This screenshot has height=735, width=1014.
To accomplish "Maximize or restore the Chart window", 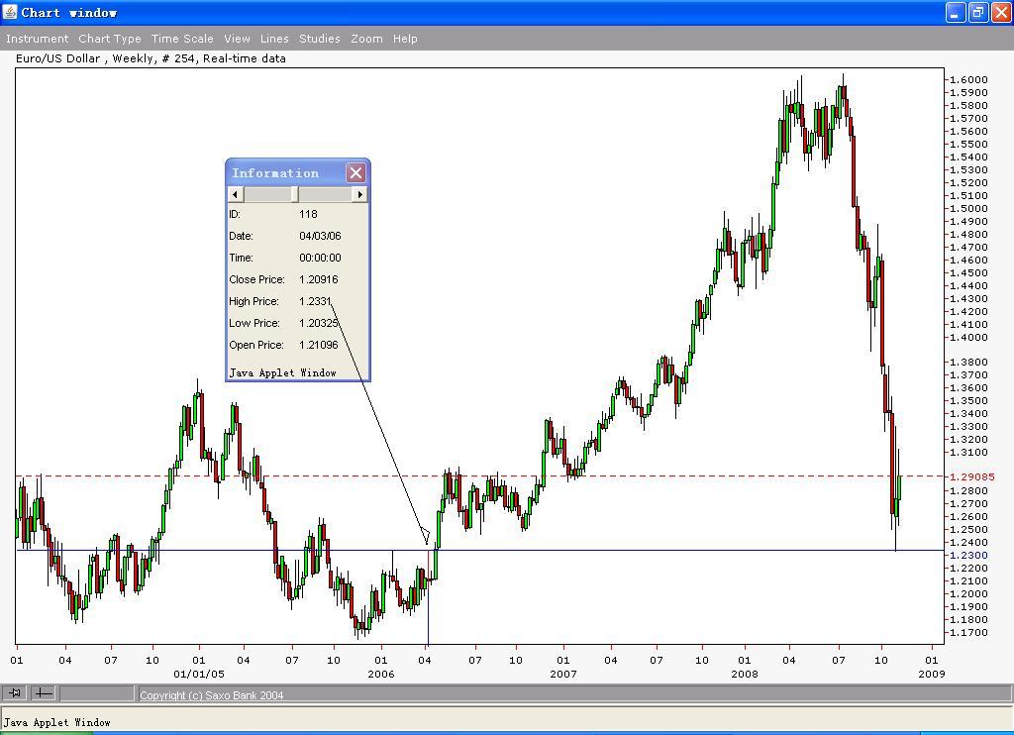I will (977, 12).
